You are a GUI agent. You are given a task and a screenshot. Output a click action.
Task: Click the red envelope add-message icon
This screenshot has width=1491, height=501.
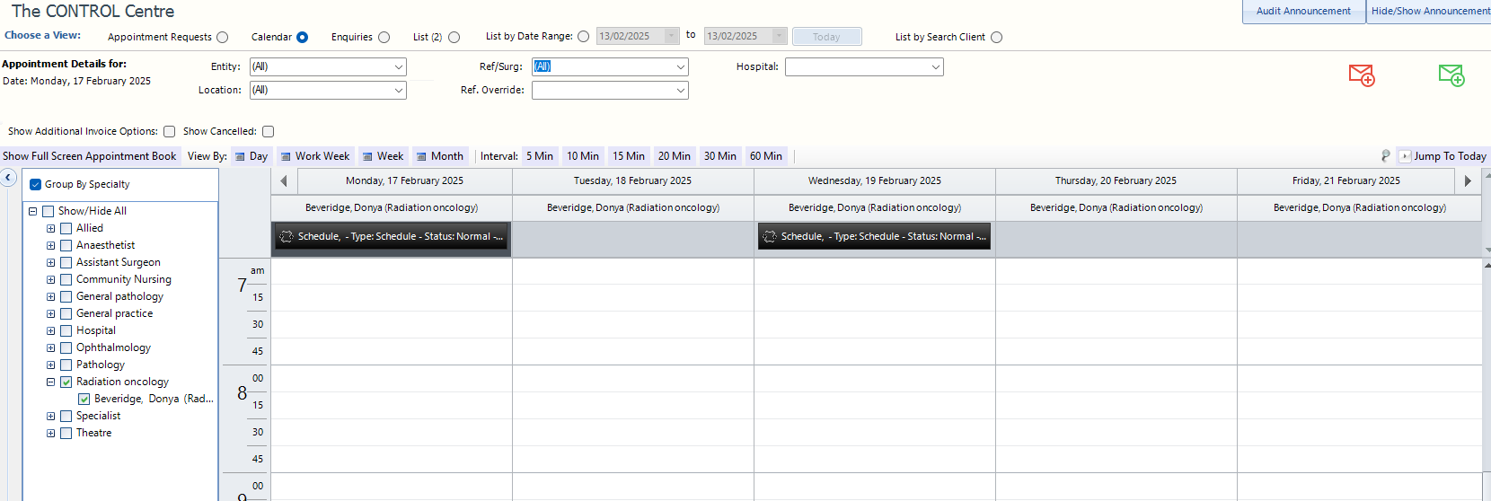click(x=1362, y=75)
